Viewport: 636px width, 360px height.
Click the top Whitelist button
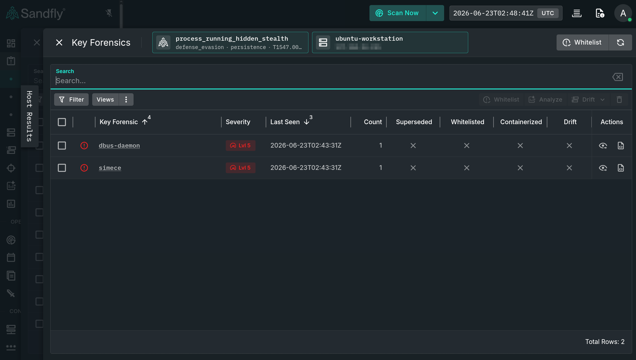coord(582,42)
